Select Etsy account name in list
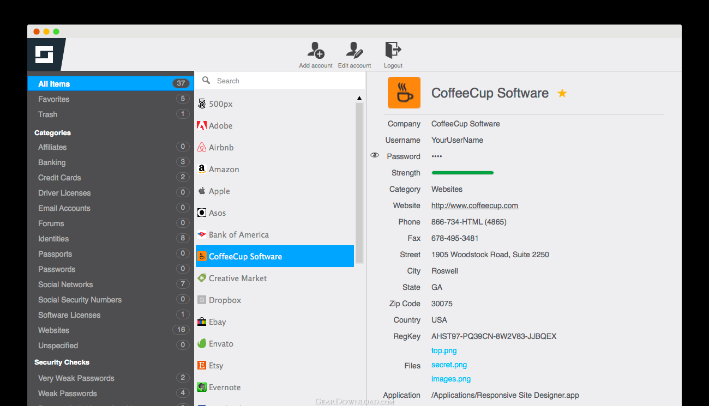The width and height of the screenshot is (709, 406). [216, 366]
